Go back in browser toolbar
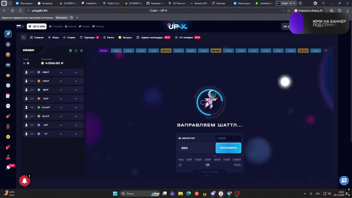The width and height of the screenshot is (352, 198). pos(4,11)
